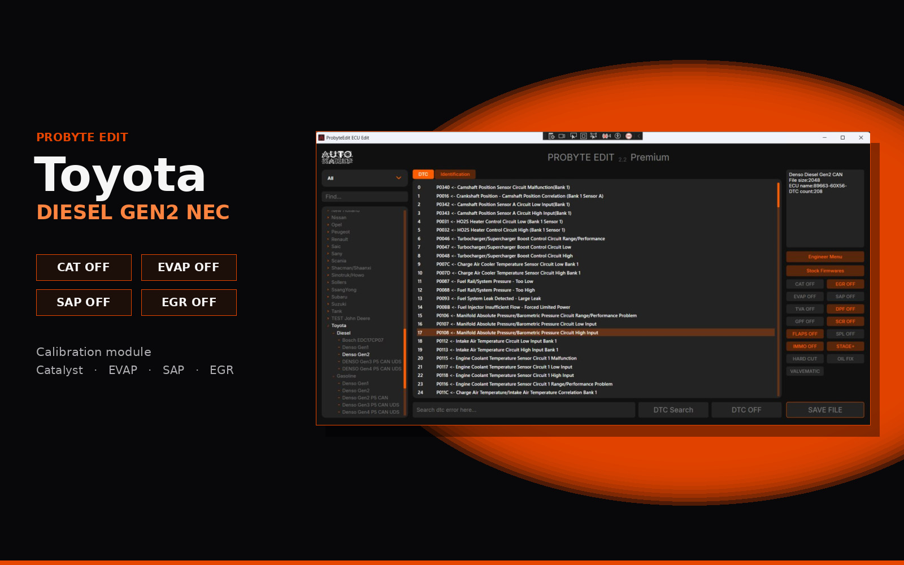Switch to the Identification tab
This screenshot has height=565, width=904.
(455, 174)
